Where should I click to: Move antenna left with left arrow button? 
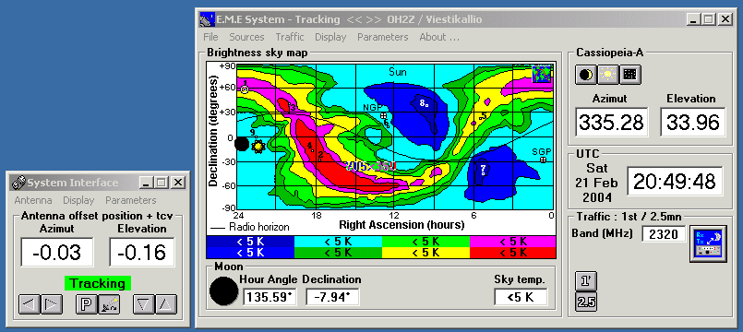click(30, 304)
